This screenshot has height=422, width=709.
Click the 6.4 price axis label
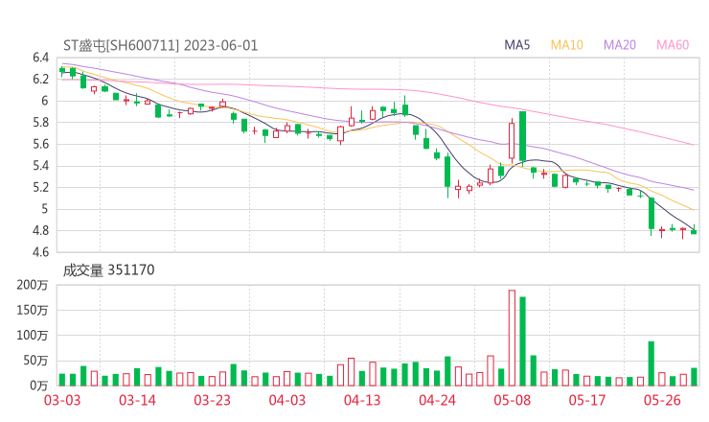[40, 58]
